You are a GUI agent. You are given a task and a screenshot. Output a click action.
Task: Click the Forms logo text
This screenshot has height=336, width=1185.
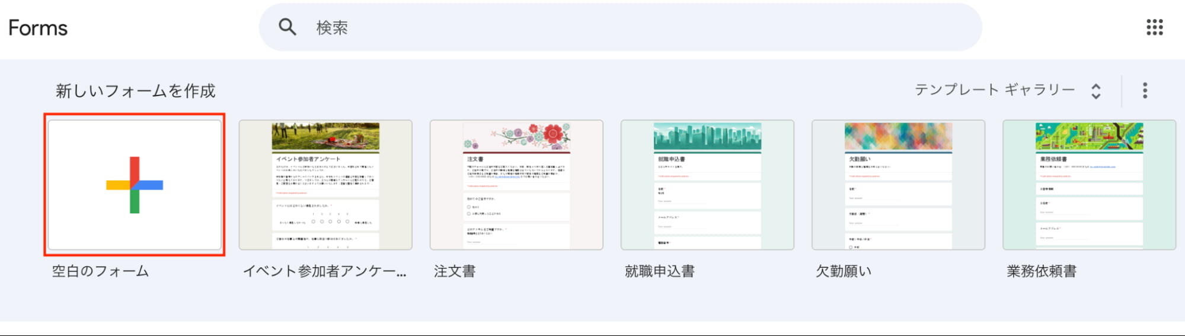[x=38, y=28]
